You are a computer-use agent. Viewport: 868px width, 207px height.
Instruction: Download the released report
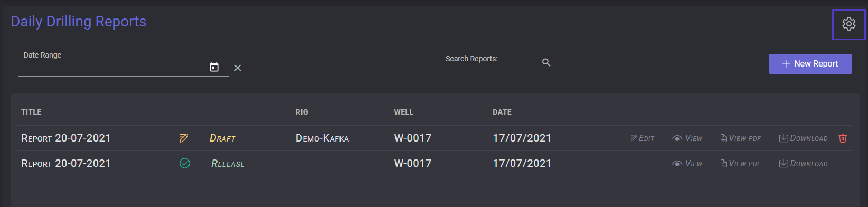coord(803,164)
